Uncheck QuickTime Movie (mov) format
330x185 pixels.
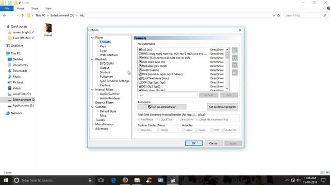coord(140,78)
